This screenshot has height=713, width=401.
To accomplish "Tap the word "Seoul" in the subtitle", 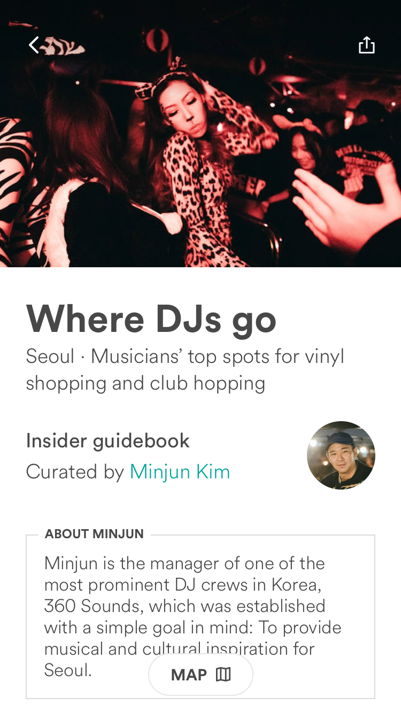I will click(50, 356).
